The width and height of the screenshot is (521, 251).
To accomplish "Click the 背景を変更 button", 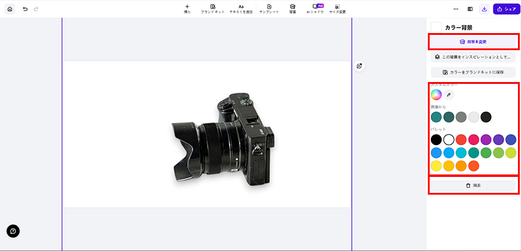I will [x=473, y=42].
